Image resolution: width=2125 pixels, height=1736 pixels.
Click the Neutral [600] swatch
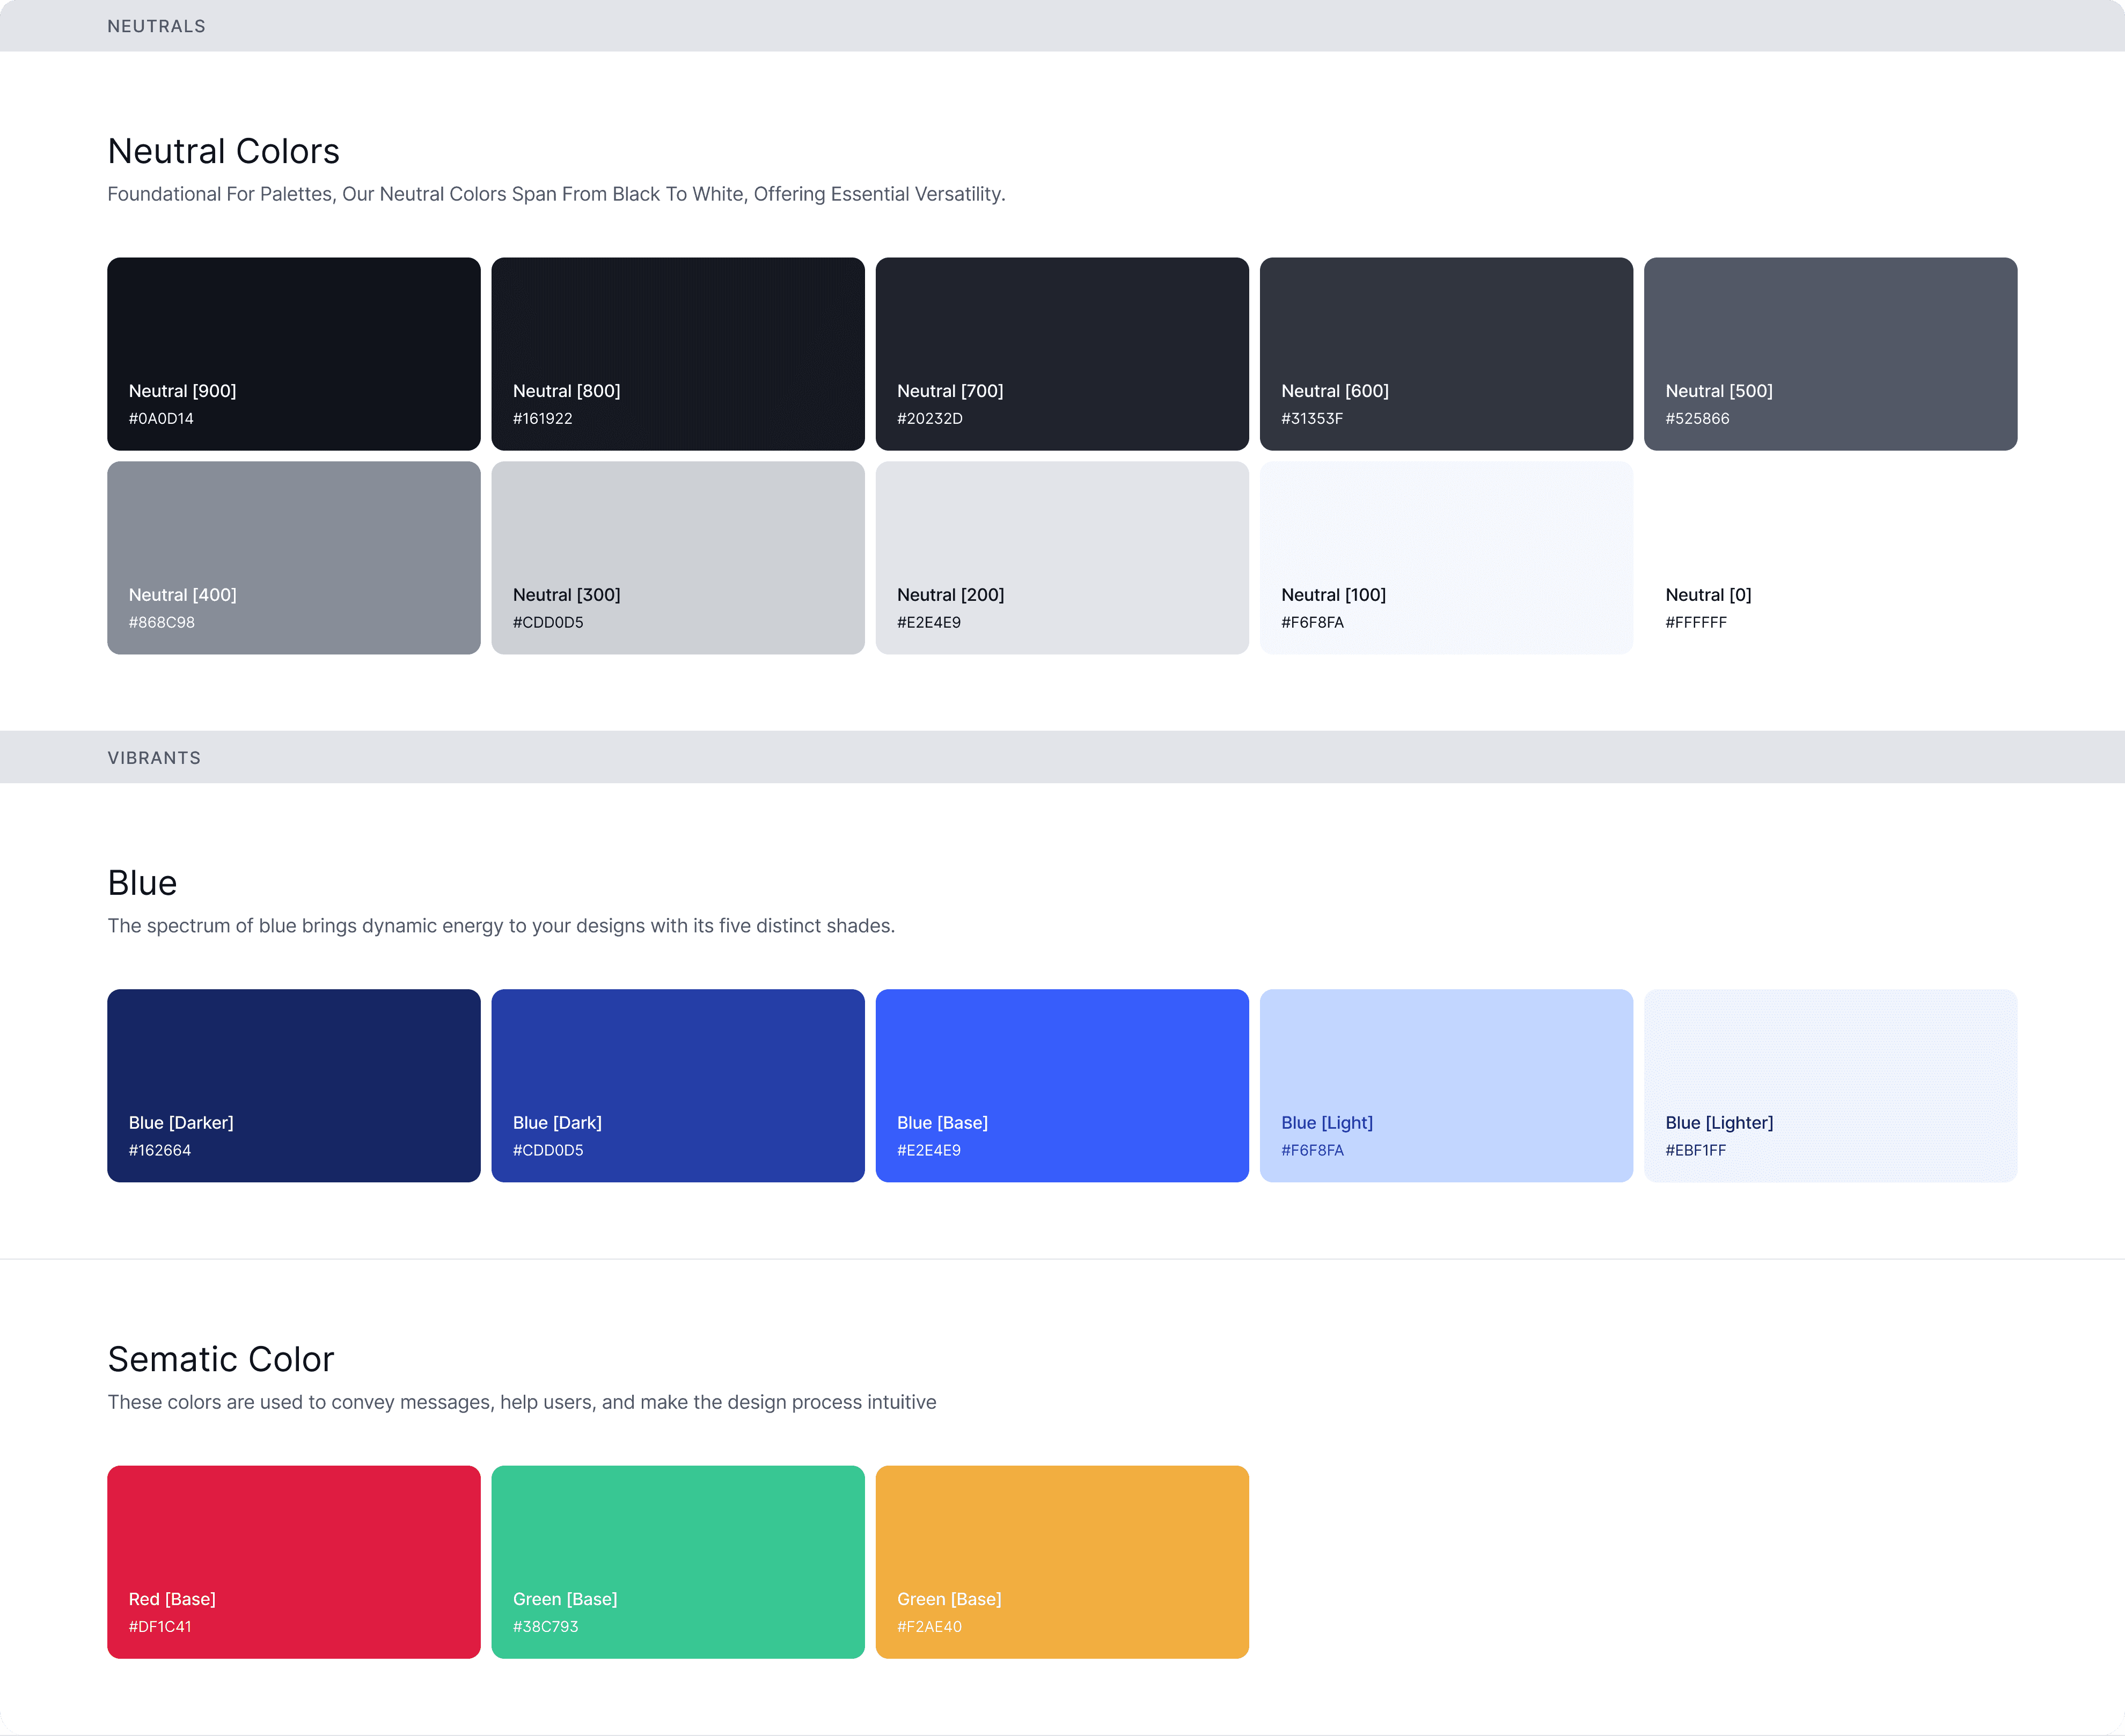click(x=1445, y=353)
